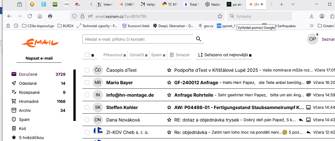335x141 pixels.
Task: Click the Smazat trash icon
Action: [x=172, y=55]
